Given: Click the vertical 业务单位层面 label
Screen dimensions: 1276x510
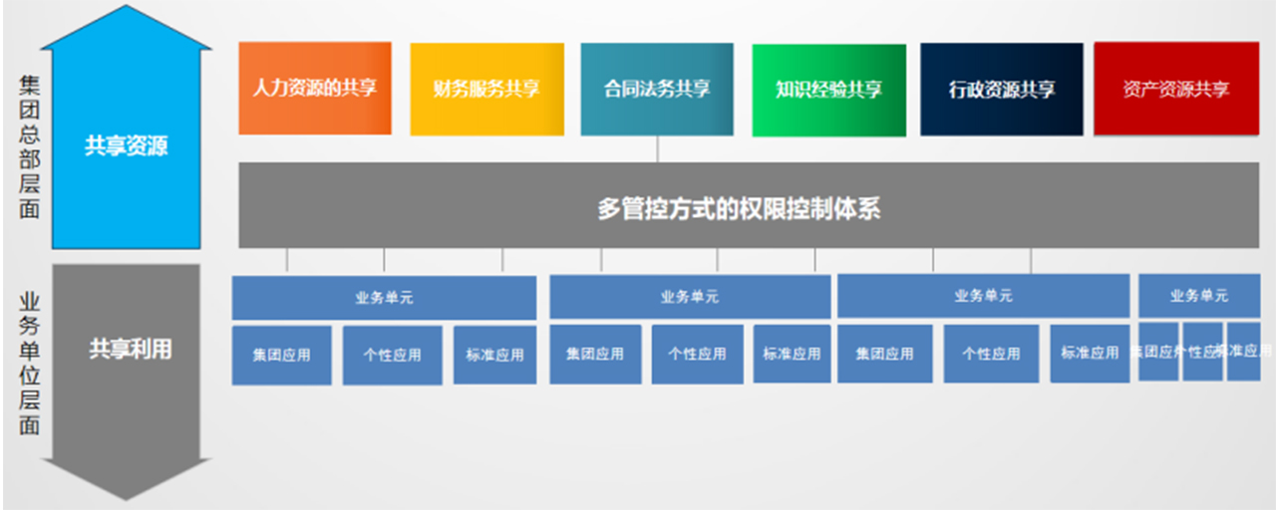Looking at the screenshot, I should click(29, 363).
